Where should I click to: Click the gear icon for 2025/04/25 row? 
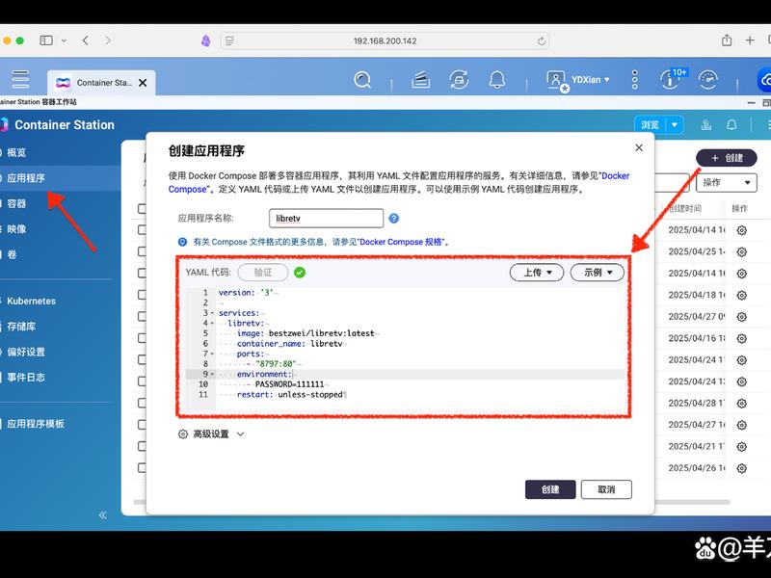click(742, 251)
